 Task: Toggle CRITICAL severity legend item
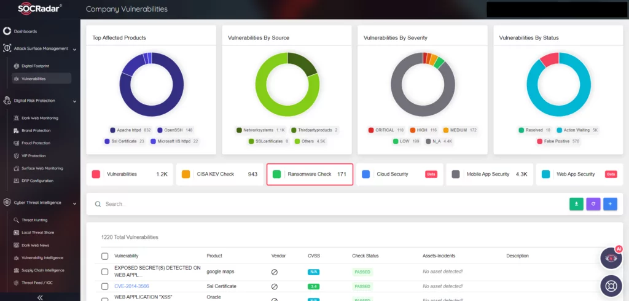tap(386, 130)
